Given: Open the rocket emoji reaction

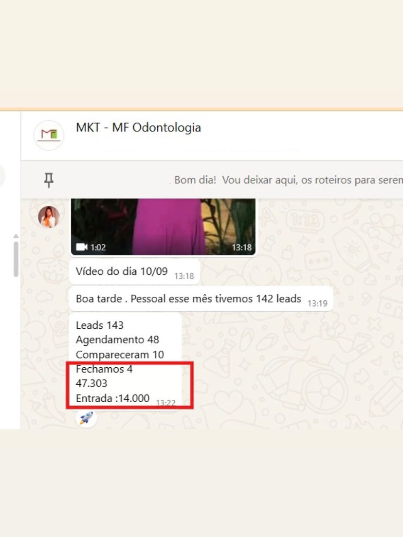Looking at the screenshot, I should tap(86, 418).
